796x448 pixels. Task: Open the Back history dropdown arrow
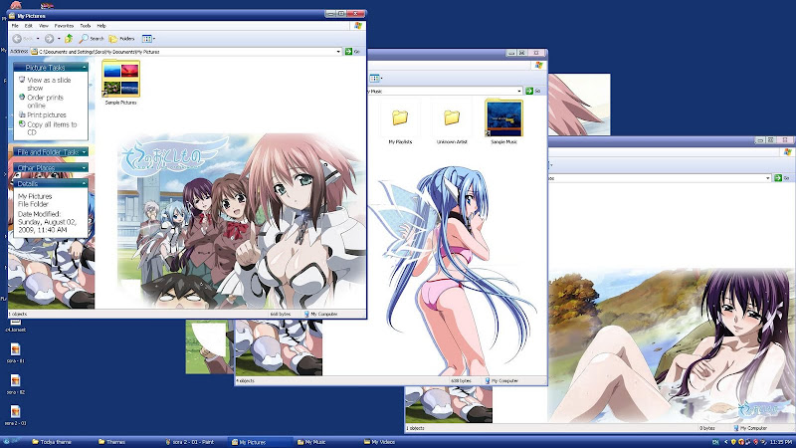[38, 39]
